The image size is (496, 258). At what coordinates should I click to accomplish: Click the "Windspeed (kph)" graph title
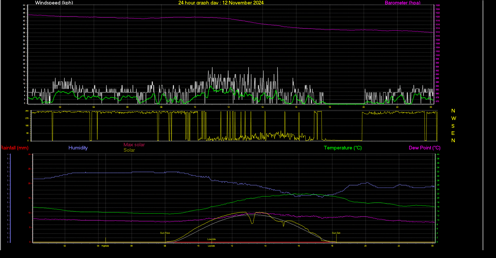pyautogui.click(x=54, y=3)
